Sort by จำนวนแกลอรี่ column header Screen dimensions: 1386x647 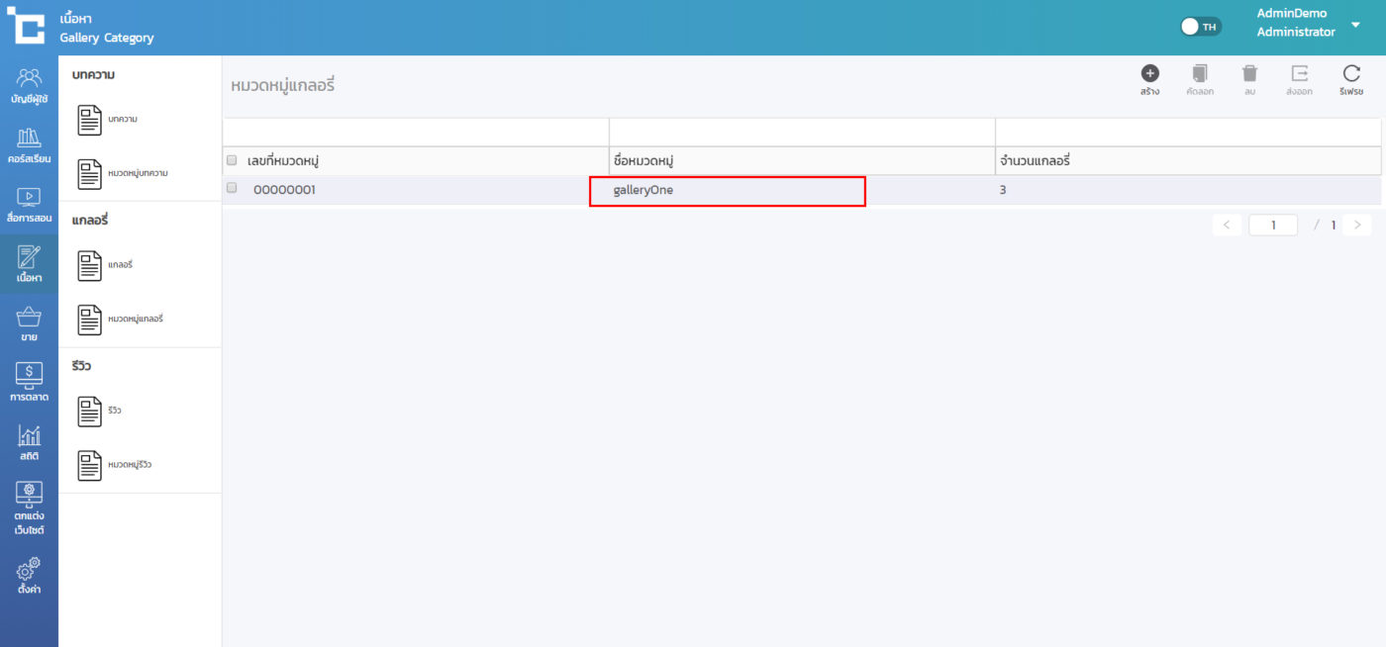(1035, 161)
